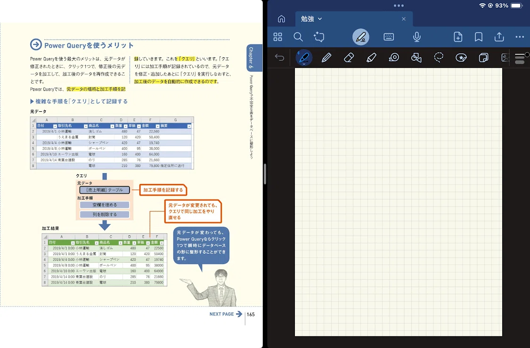
Task: Select the blue fountain pen tool
Action: coord(304,58)
